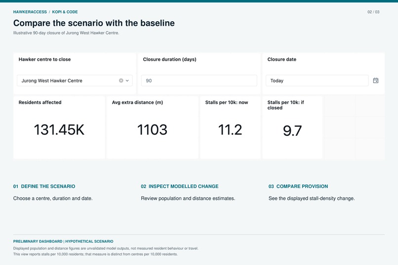Viewport: 398px width, 265px height.
Task: Click the Illustrative 90-day closure subtitle
Action: coord(66,33)
